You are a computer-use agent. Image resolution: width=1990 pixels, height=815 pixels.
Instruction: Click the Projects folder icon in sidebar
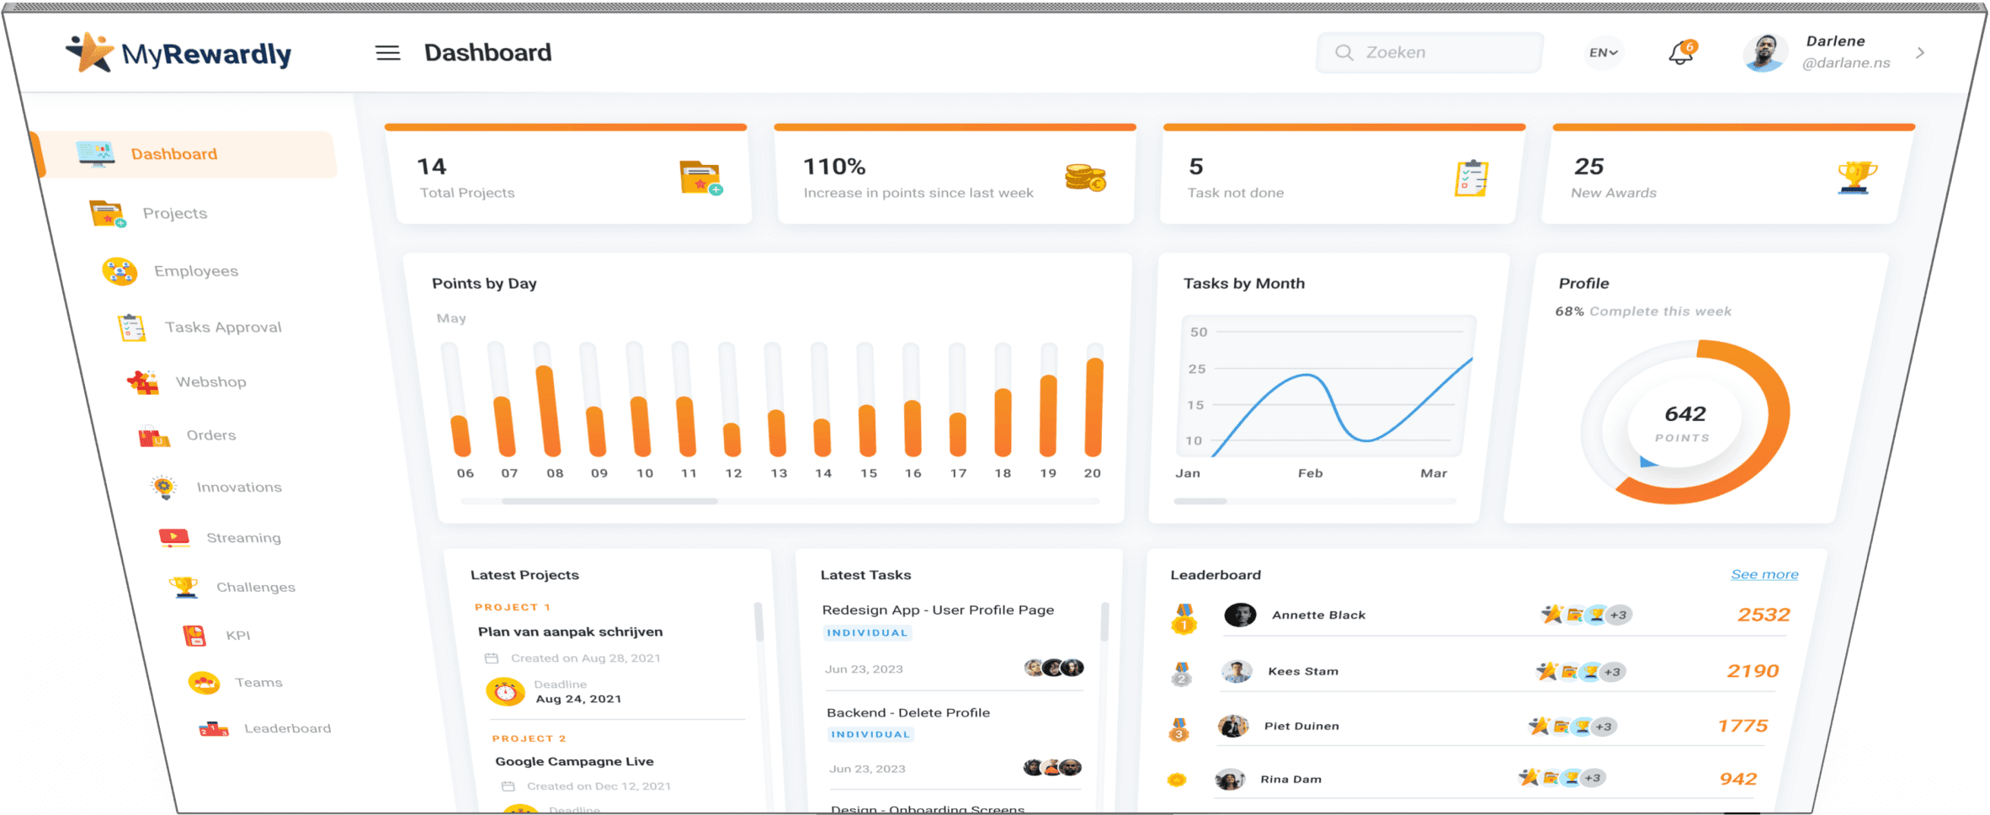pos(108,214)
